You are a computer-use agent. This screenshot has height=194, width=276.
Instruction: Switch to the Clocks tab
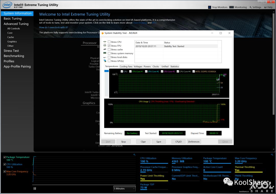[x=156, y=67]
